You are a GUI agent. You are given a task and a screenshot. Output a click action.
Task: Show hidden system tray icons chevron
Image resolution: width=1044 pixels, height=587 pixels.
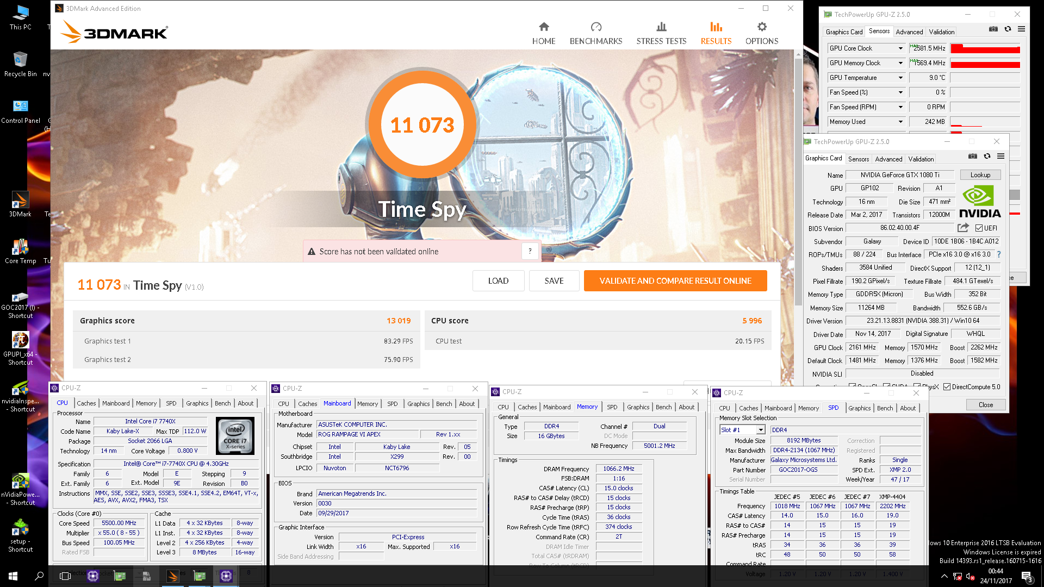[x=944, y=577]
